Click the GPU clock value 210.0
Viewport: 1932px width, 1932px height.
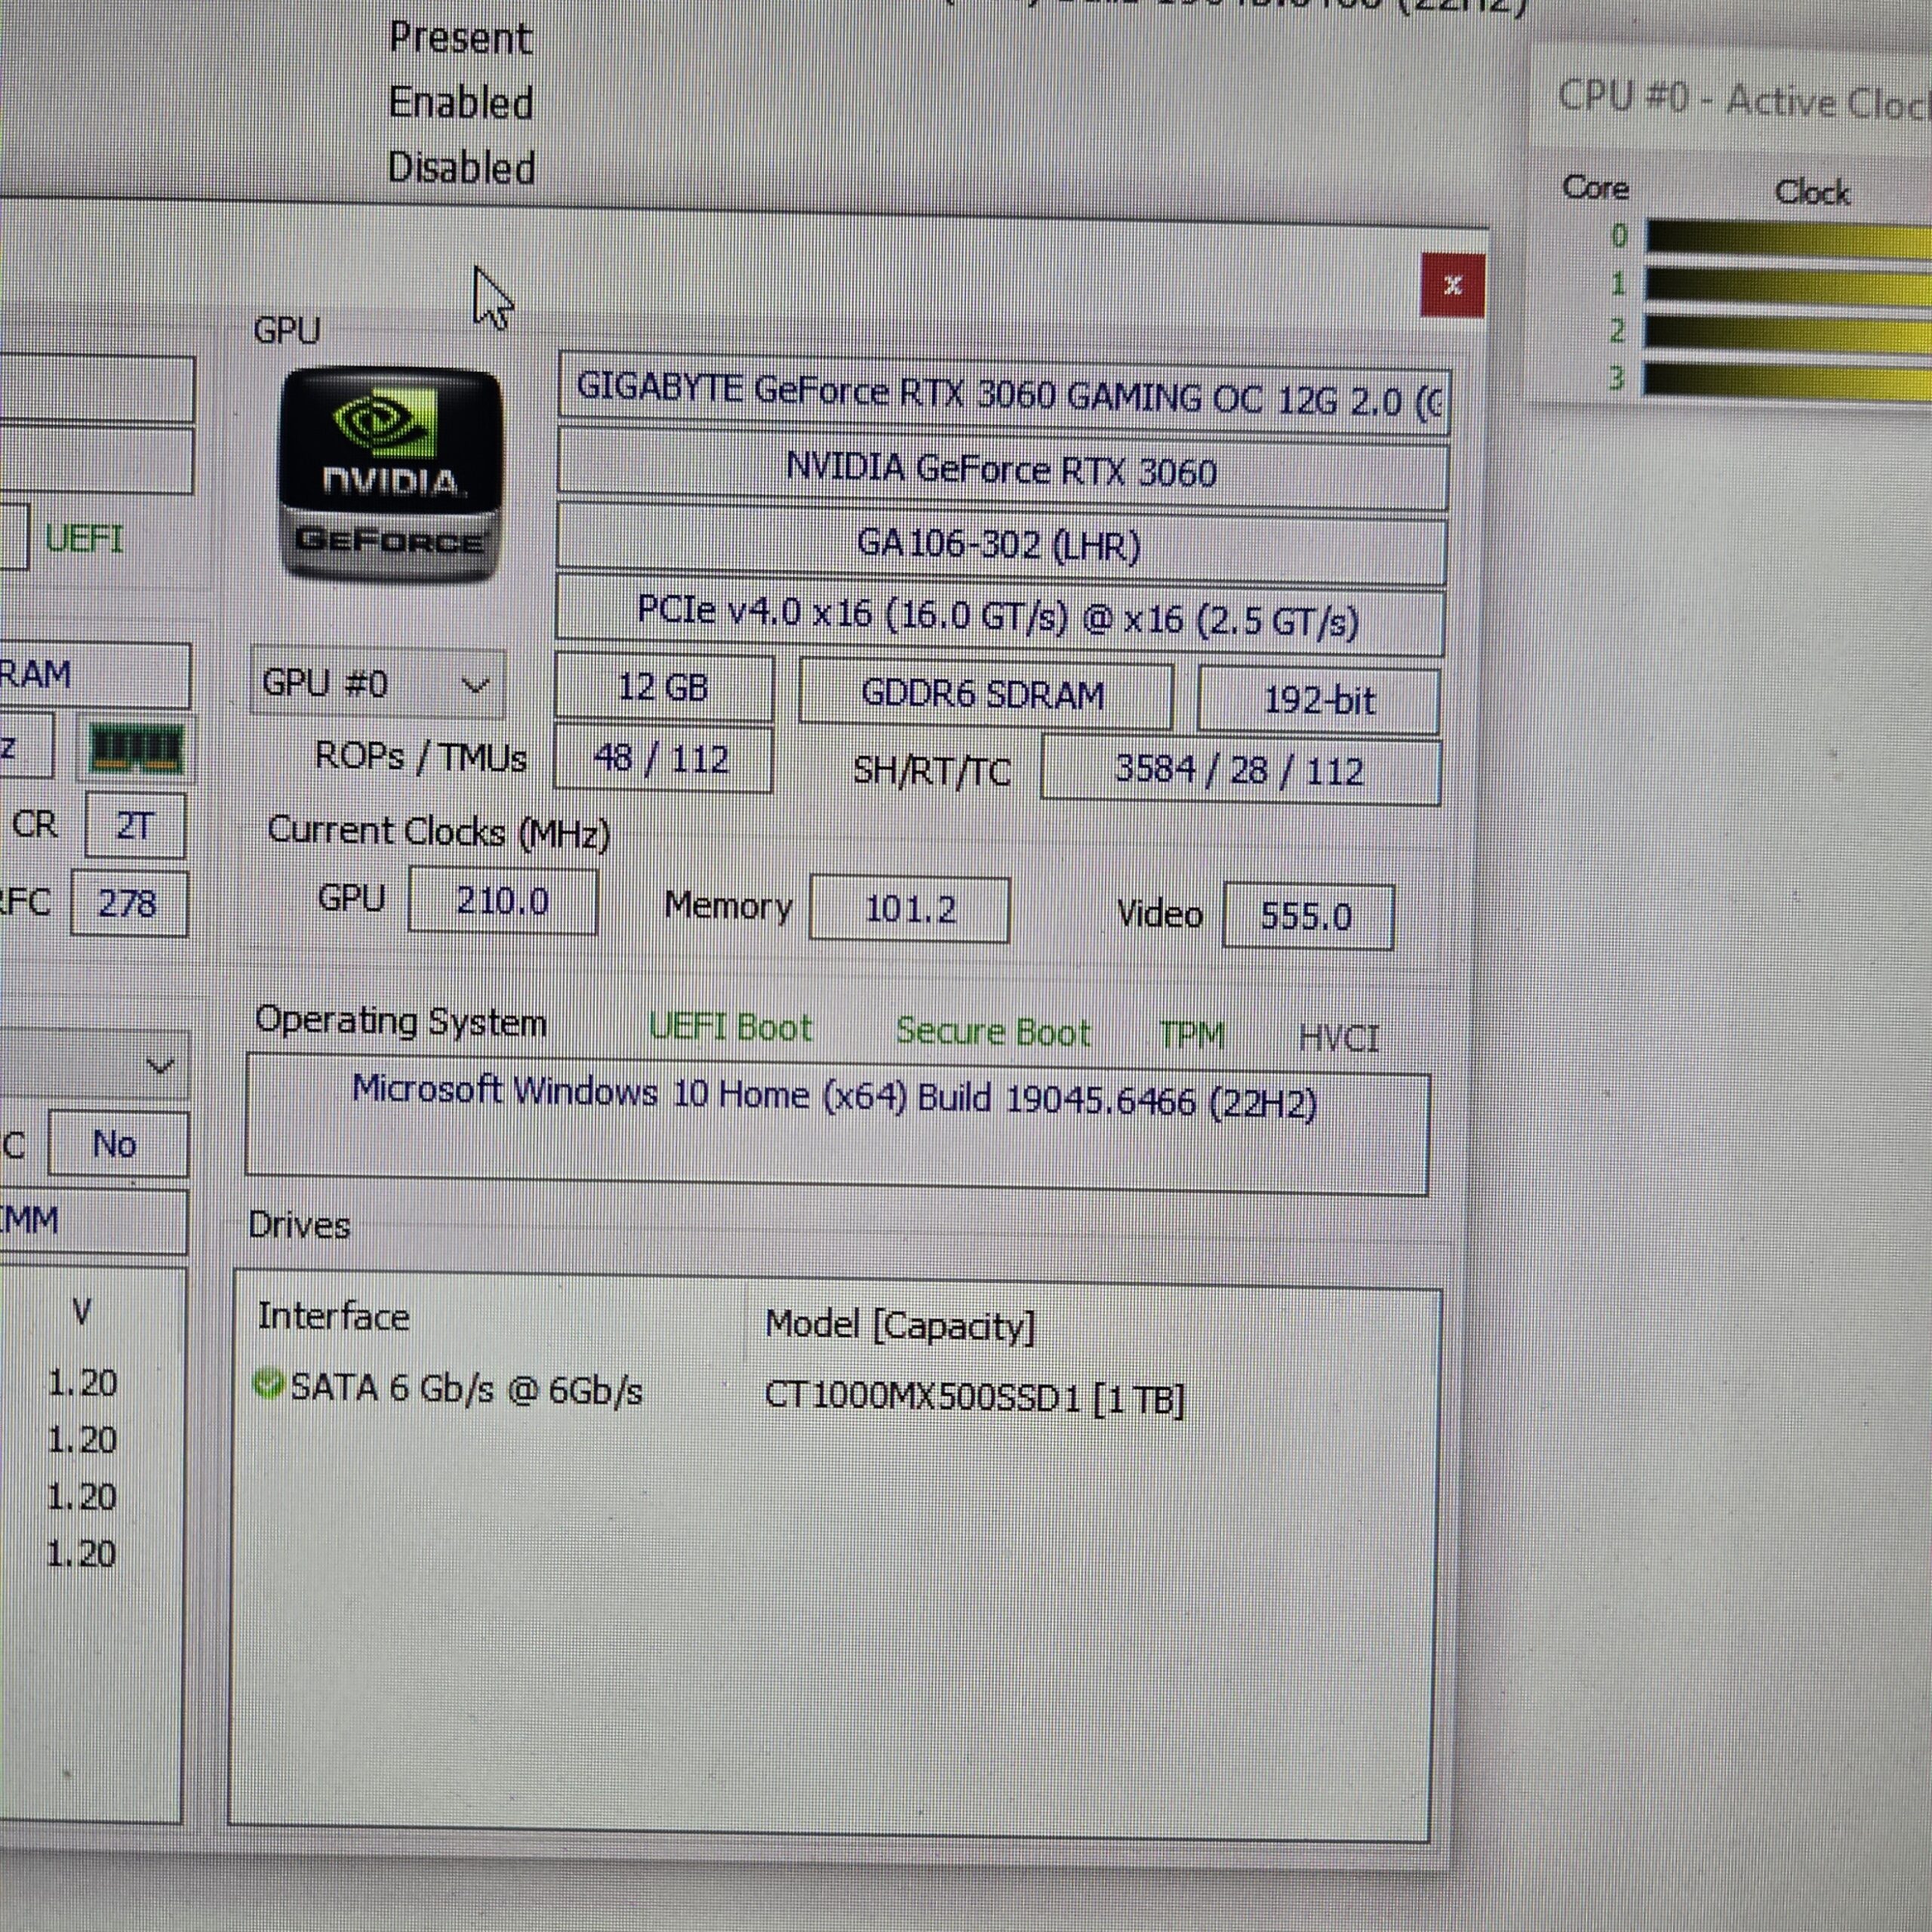point(503,901)
